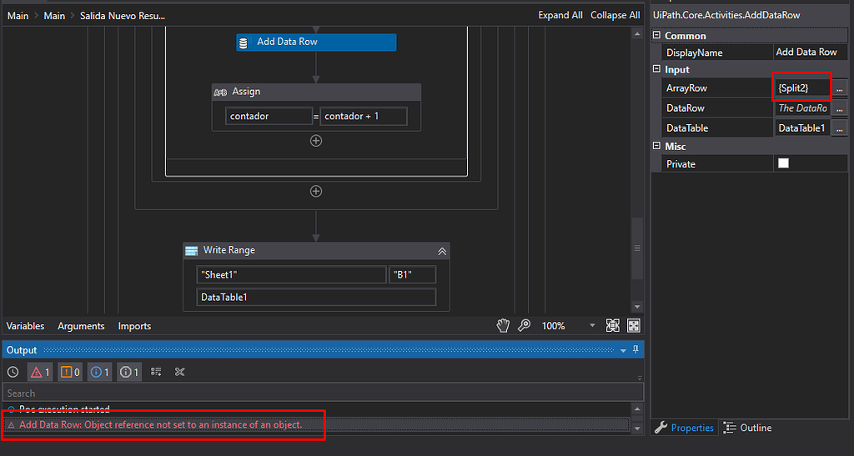Viewport: 854px width, 456px height.
Task: Select the Add Data Row activity
Action: coord(316,42)
